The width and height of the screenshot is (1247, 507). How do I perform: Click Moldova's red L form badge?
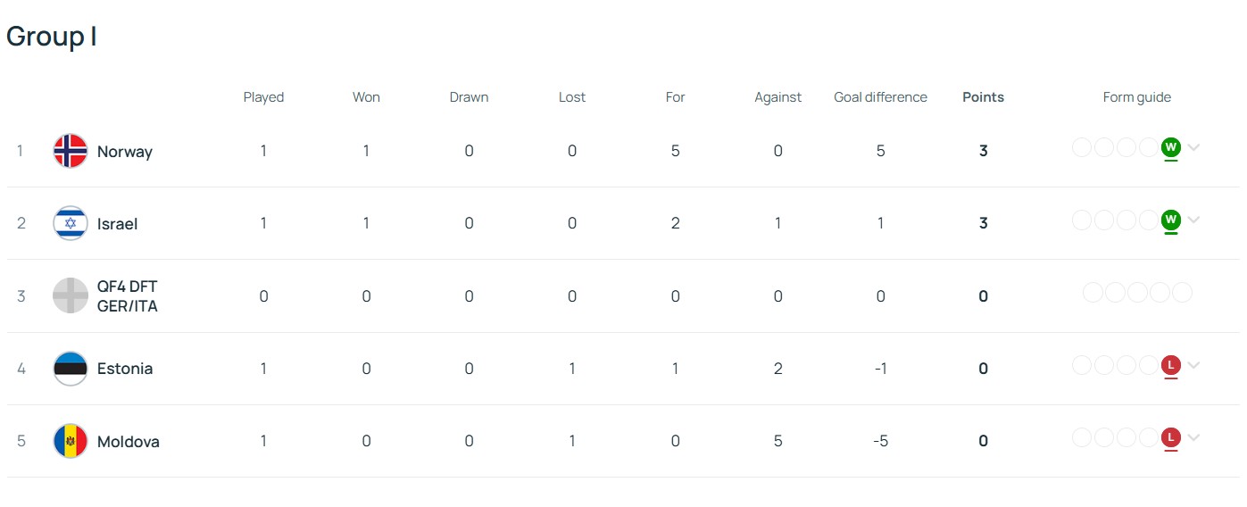tap(1171, 436)
